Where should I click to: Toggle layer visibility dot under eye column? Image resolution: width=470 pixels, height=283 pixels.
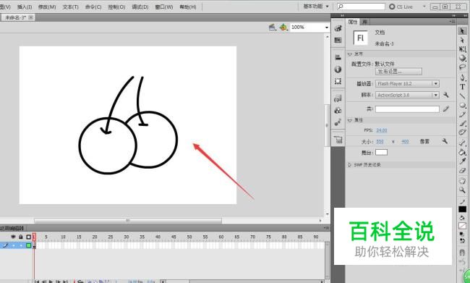pos(14,245)
